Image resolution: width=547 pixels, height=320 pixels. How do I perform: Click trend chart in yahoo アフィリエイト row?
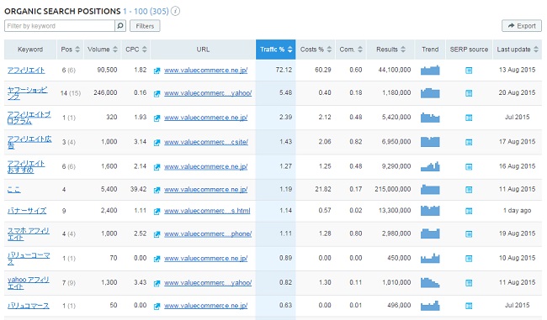click(x=430, y=282)
